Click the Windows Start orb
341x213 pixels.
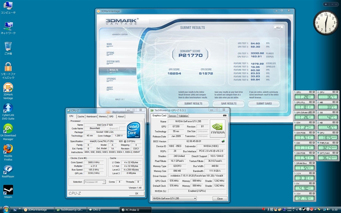(6, 209)
